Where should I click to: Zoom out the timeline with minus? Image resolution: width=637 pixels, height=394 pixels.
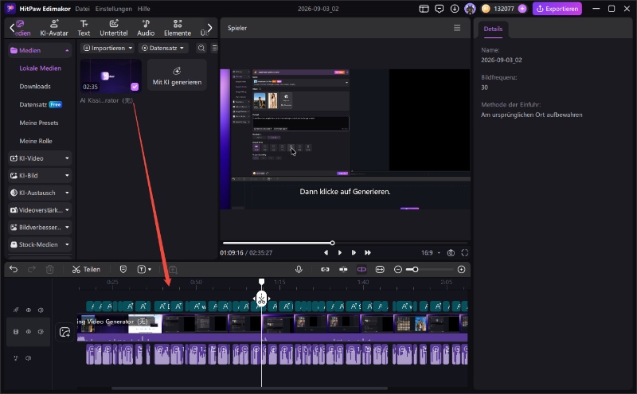[x=398, y=269]
